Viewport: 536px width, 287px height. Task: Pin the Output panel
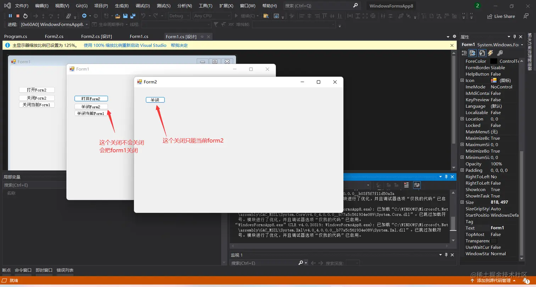click(x=446, y=177)
